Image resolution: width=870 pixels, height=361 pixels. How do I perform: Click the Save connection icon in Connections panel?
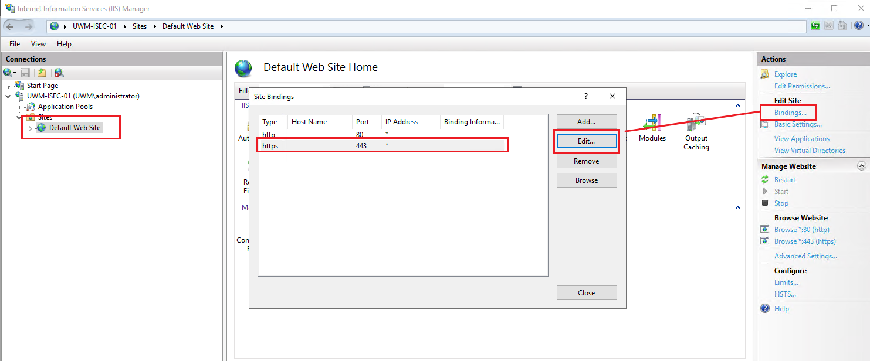pyautogui.click(x=24, y=72)
